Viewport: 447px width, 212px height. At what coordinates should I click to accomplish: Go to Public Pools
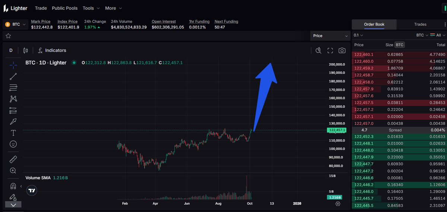(65, 8)
